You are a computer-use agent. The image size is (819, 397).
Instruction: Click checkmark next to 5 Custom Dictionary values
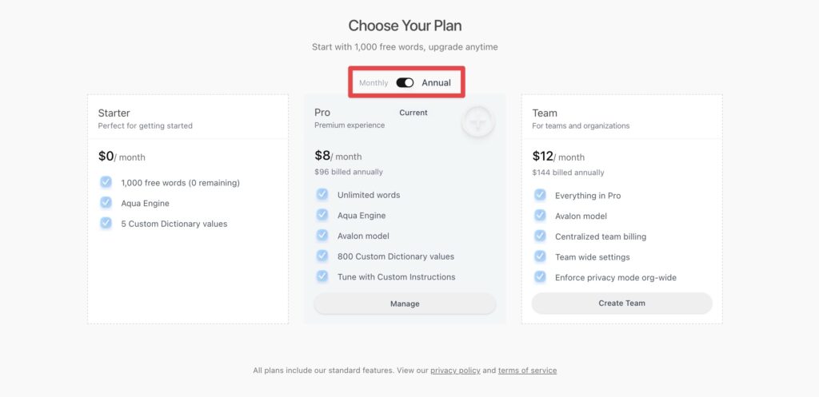(106, 224)
